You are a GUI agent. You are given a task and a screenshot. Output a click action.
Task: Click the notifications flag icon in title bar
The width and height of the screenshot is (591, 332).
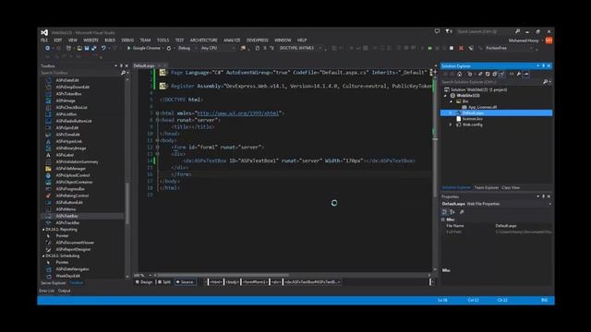point(448,31)
